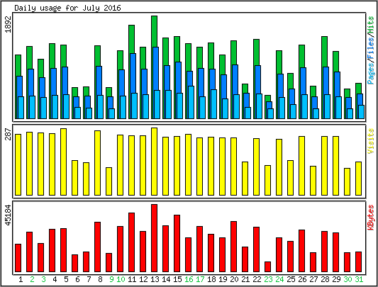Image resolution: width=378 pixels, height=287 pixels.
Task: Click day label 22 on the x-axis
Action: 257,279
